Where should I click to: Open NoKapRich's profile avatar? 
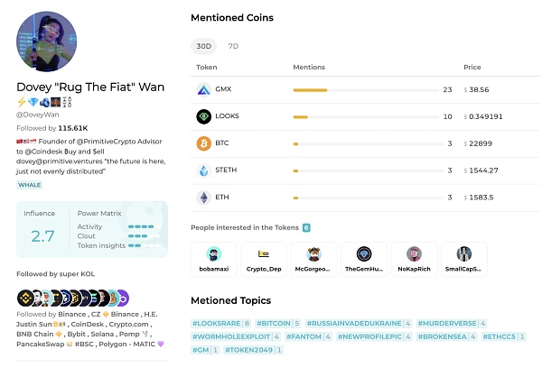click(x=414, y=253)
